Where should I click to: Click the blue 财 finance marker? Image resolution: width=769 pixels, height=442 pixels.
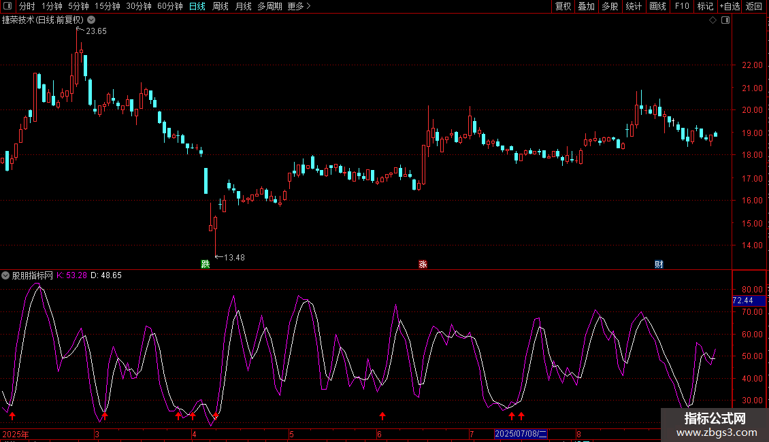click(x=659, y=264)
